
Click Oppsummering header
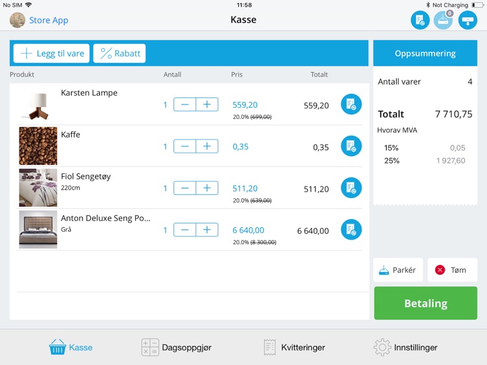coord(425,53)
